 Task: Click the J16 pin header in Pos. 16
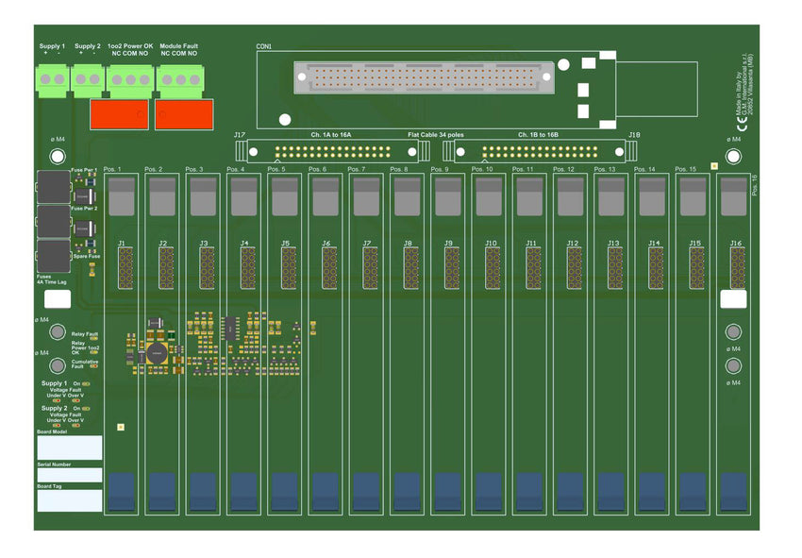click(737, 268)
